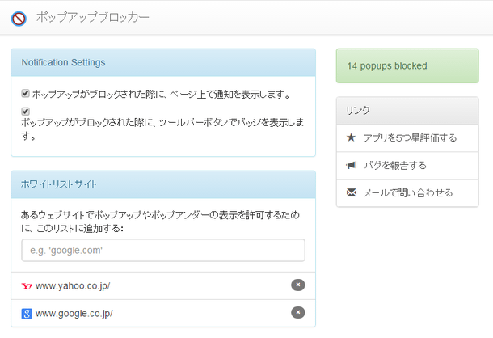Click the ポップアップブロッカー page title
The image size is (493, 338).
(x=92, y=17)
